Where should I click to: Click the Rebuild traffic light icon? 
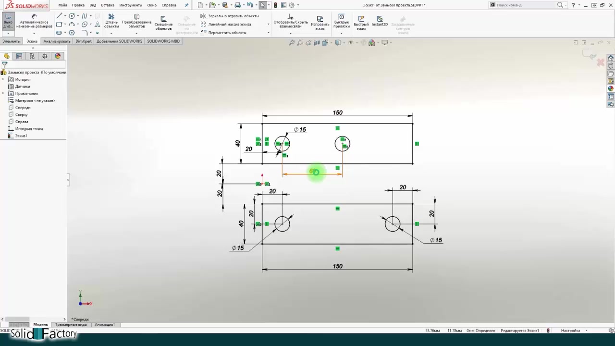(x=275, y=5)
